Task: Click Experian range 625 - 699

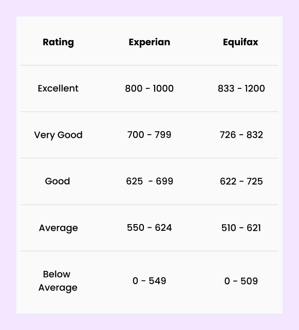Action: tap(149, 181)
